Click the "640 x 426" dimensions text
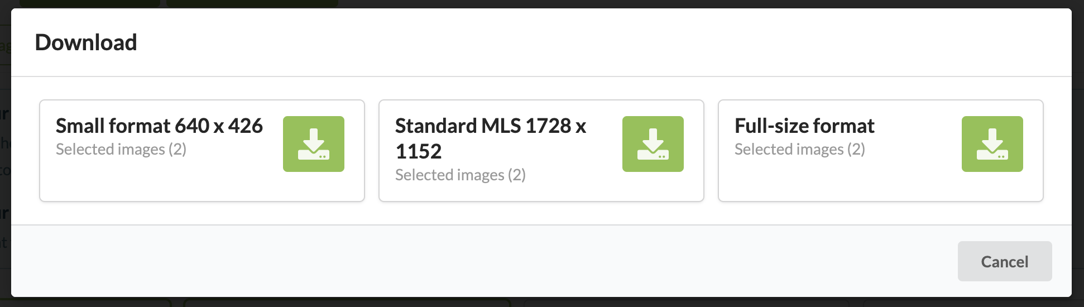 pyautogui.click(x=219, y=126)
